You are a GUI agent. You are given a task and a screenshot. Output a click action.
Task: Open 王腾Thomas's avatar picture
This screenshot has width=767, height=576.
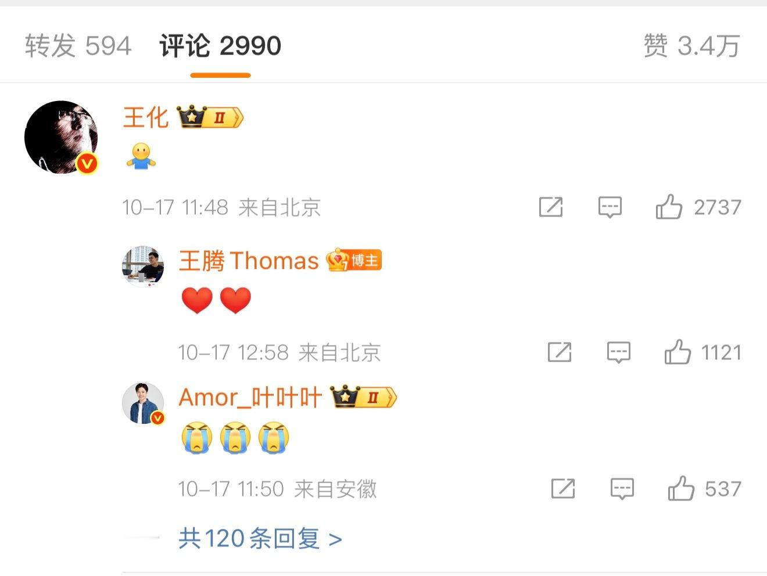(143, 266)
